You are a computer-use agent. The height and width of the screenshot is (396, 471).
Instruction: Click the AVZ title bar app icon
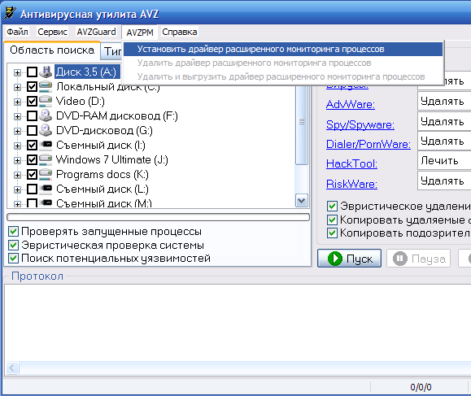point(10,13)
